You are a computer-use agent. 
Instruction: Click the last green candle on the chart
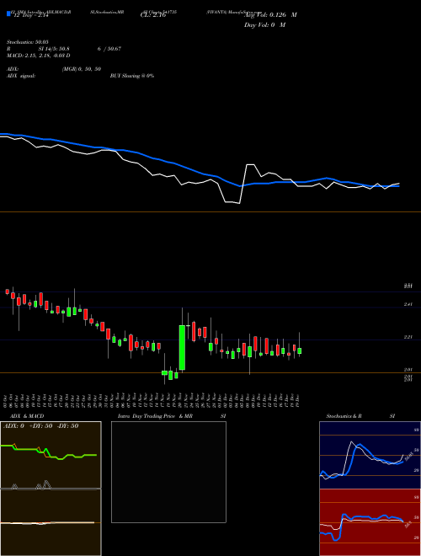pos(300,350)
